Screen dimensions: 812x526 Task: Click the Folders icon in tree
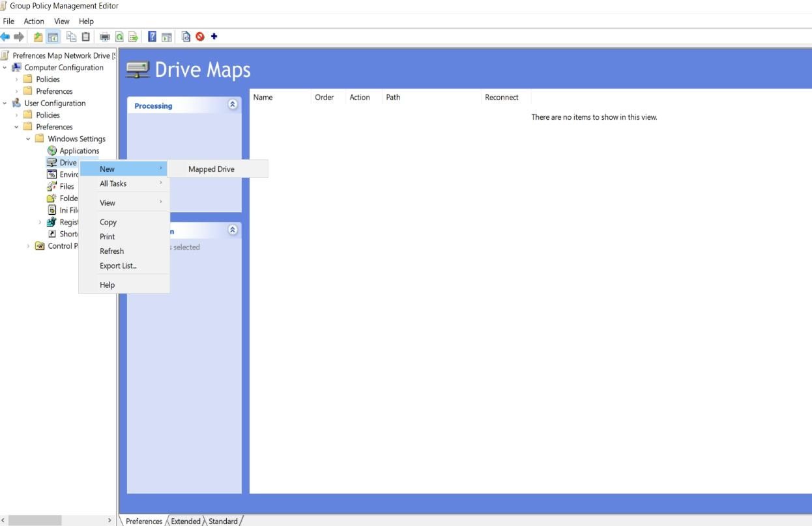tap(52, 198)
